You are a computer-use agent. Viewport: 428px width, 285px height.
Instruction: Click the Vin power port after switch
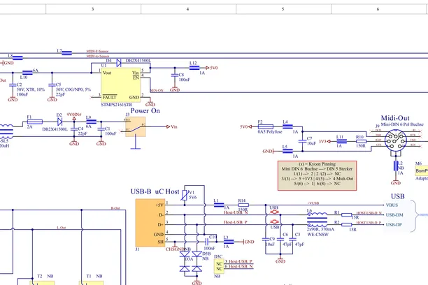pyautogui.click(x=172, y=126)
